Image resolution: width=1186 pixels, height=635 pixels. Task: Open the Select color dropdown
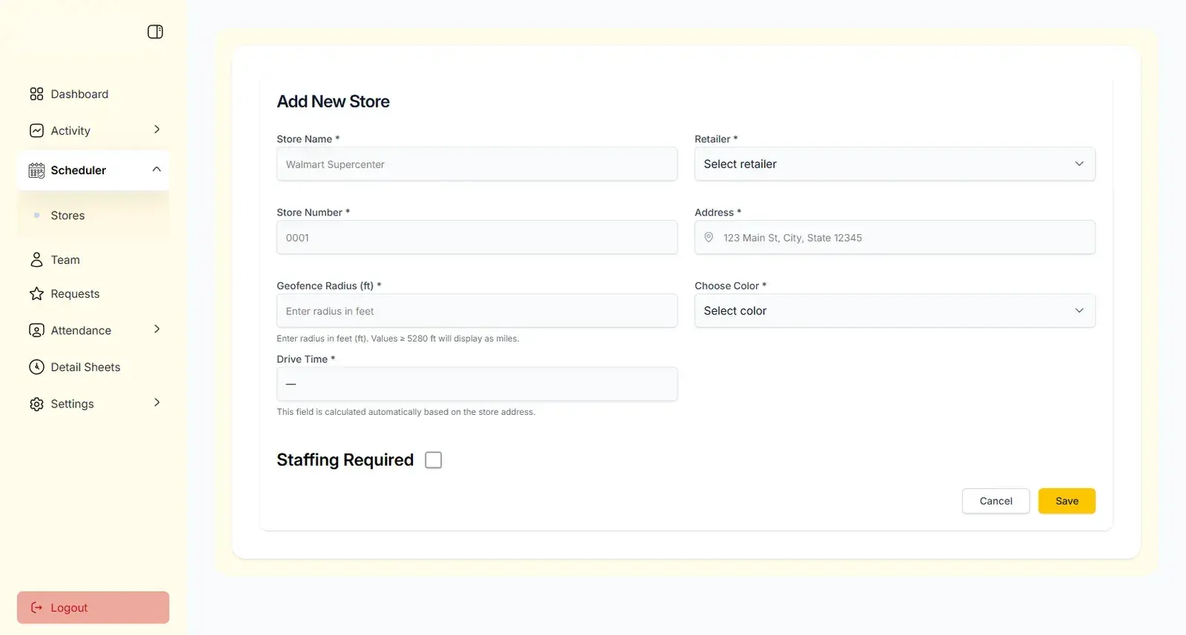tap(895, 310)
